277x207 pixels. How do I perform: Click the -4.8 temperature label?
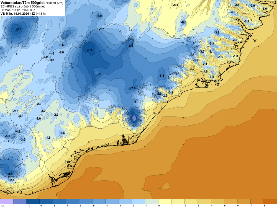[x=18, y=131]
